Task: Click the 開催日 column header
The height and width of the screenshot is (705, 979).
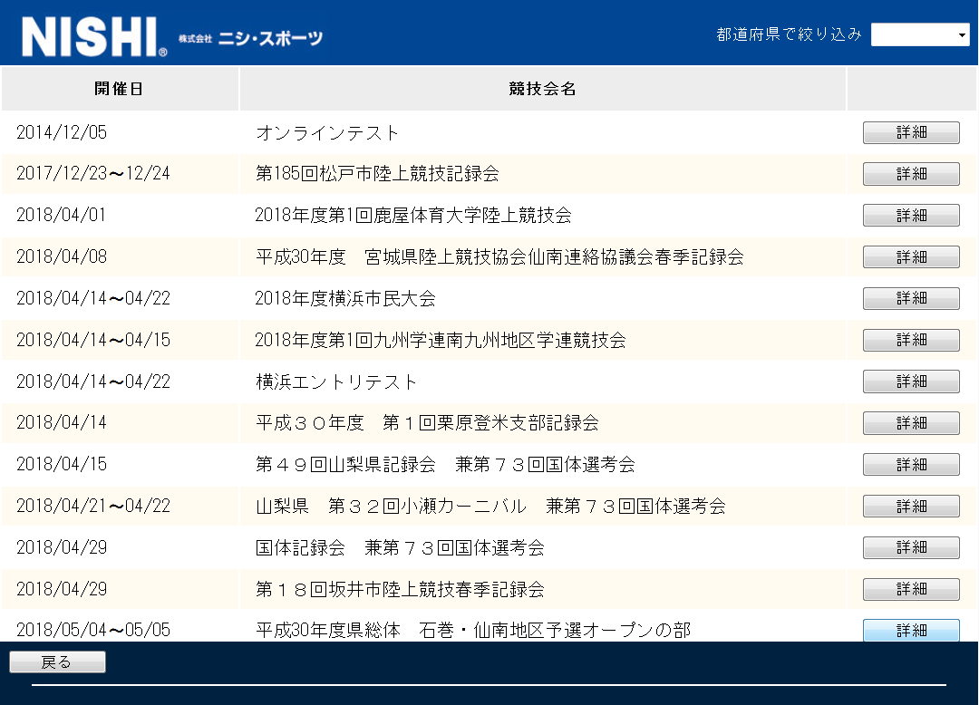Action: pyautogui.click(x=119, y=88)
